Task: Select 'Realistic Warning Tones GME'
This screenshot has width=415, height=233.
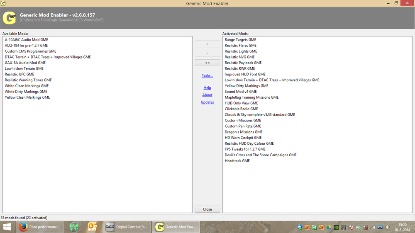Action: [28, 80]
